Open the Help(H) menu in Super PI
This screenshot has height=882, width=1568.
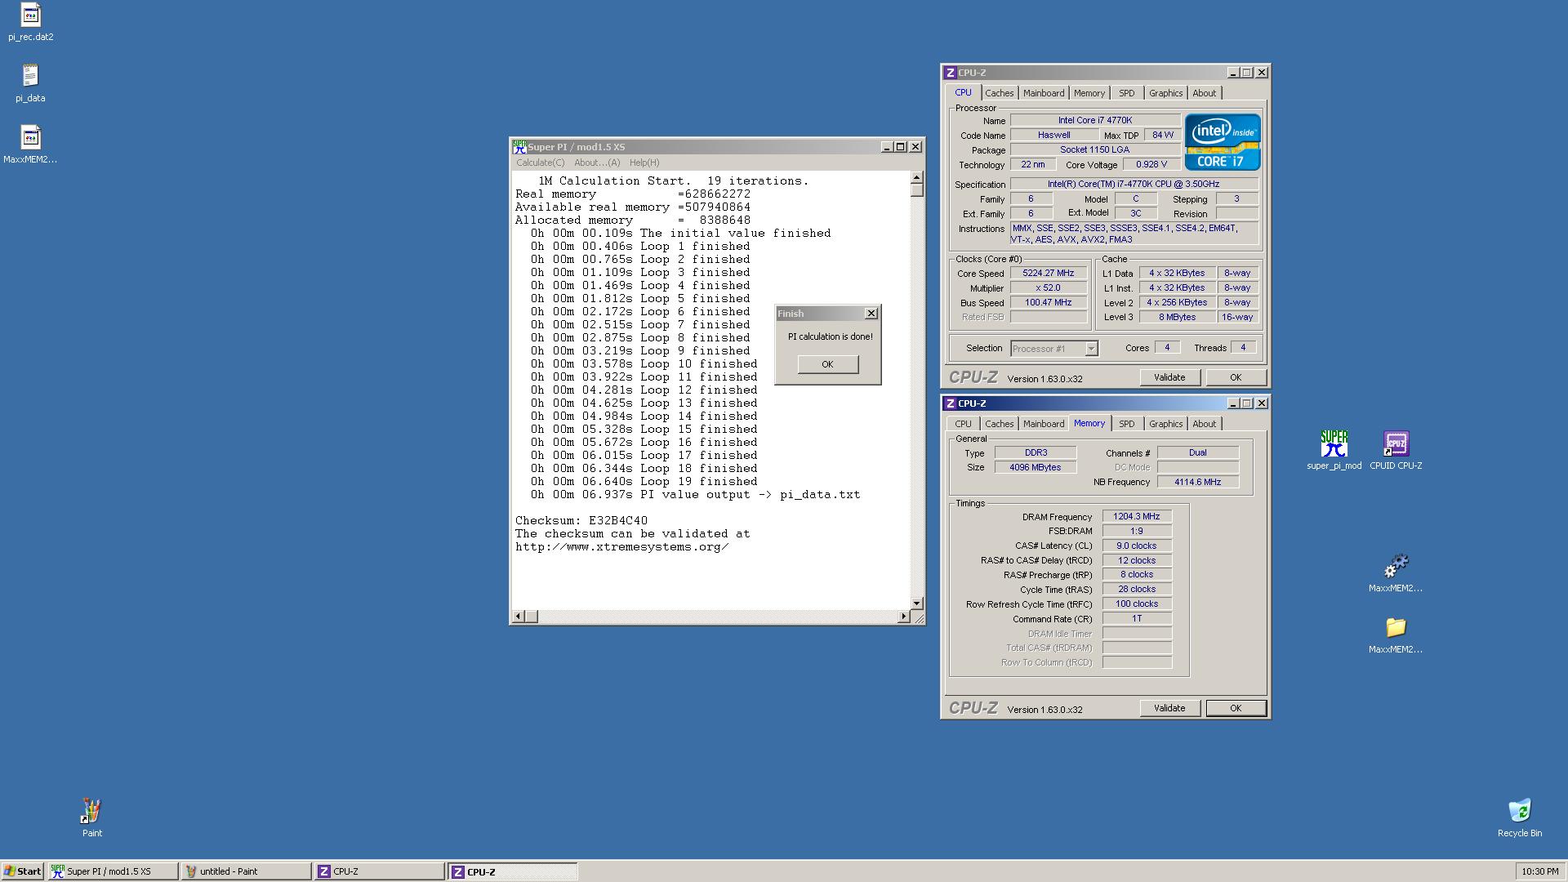point(644,163)
